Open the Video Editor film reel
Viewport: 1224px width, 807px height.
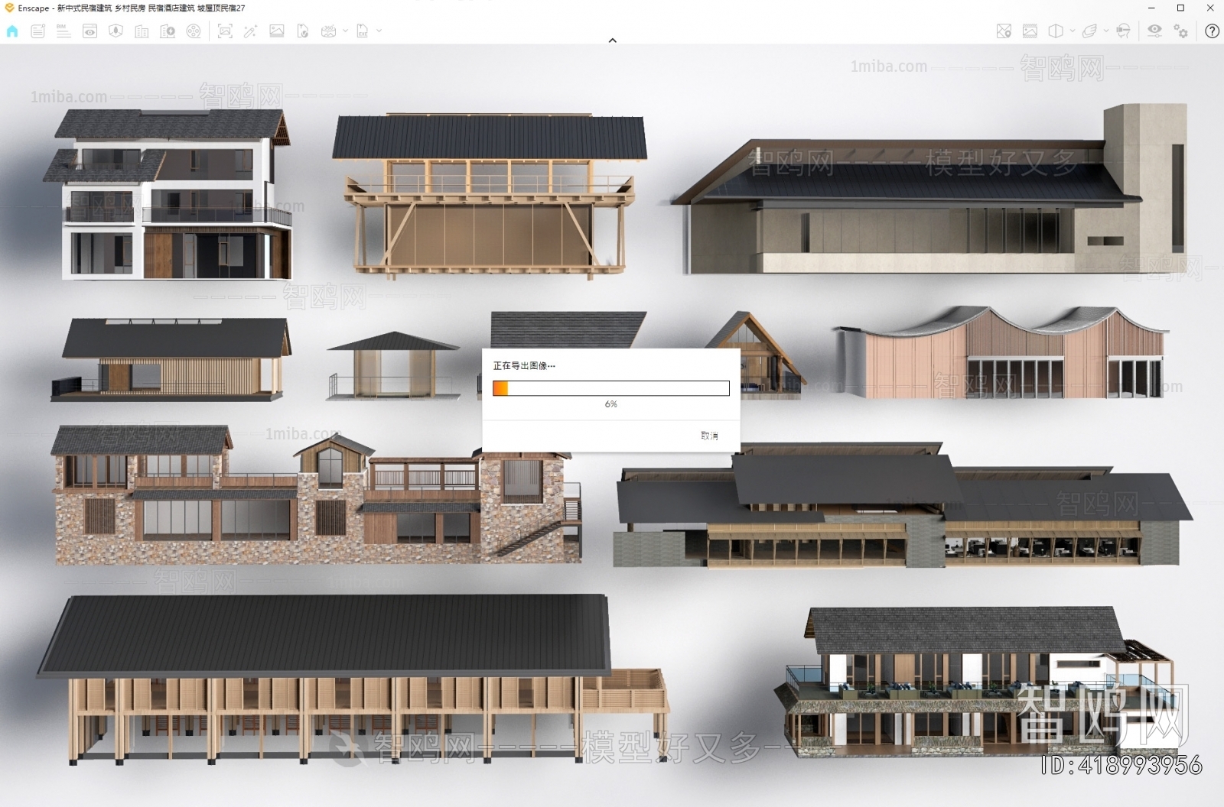pos(194,31)
